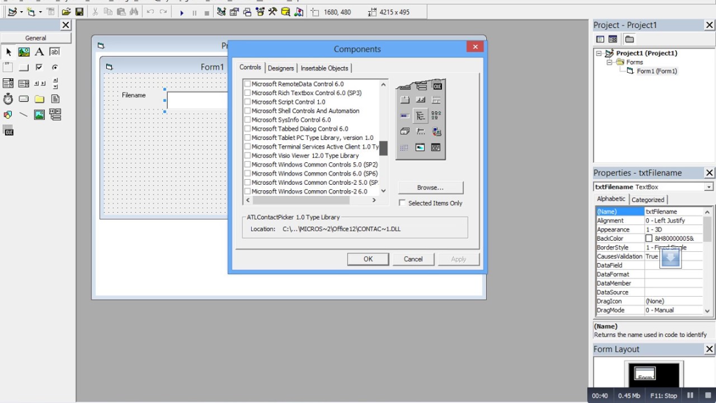The width and height of the screenshot is (716, 403).
Task: Select the Pointer tool in toolbox
Action: (8, 52)
